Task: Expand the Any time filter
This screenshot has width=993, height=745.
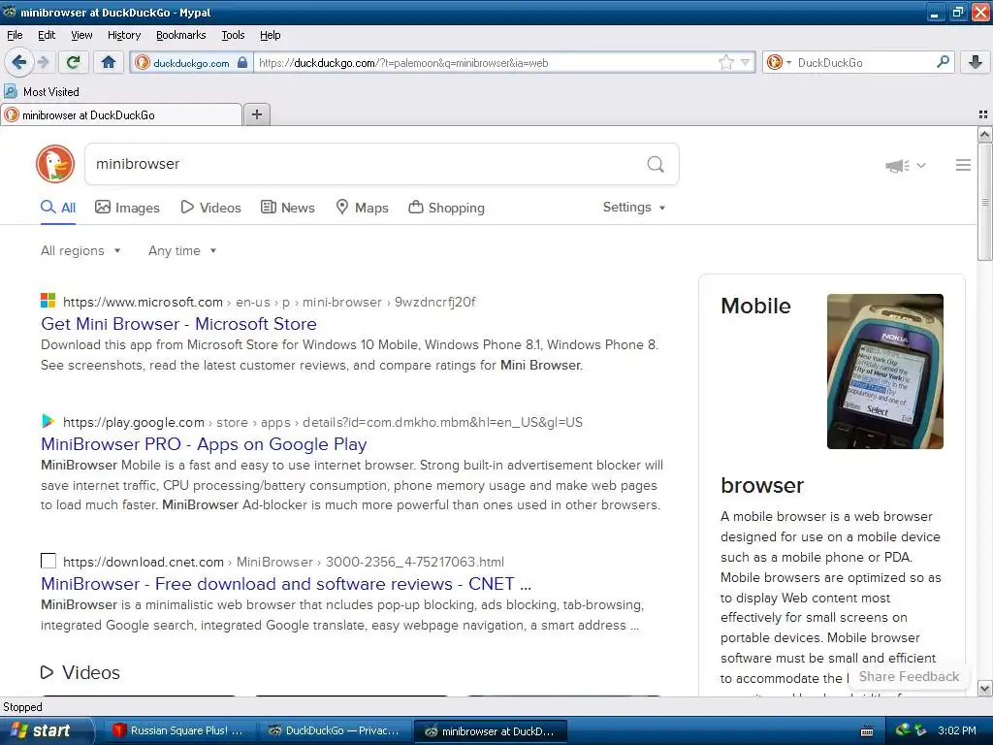Action: point(182,251)
